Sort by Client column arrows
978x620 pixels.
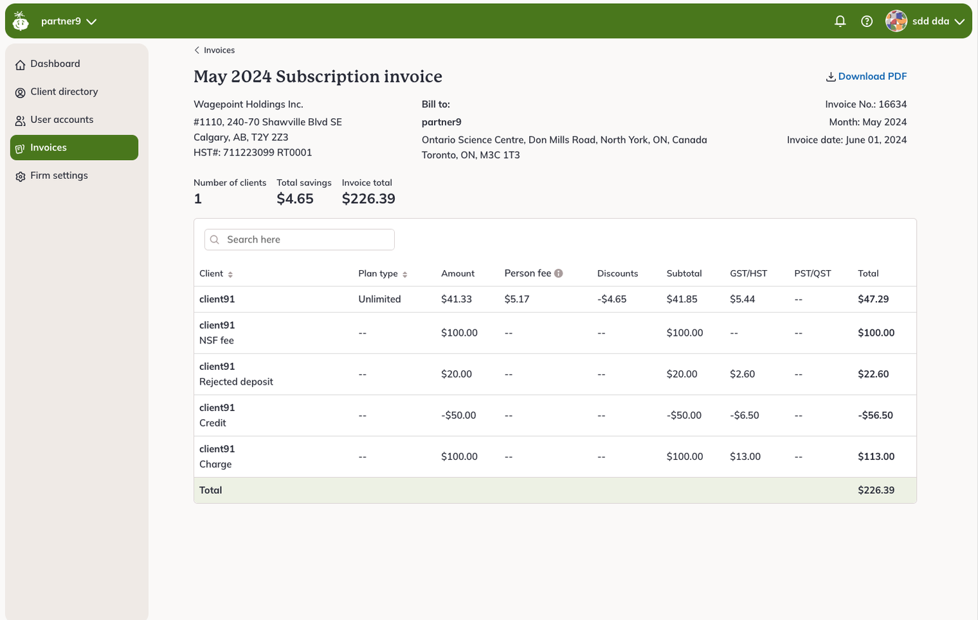click(x=230, y=275)
